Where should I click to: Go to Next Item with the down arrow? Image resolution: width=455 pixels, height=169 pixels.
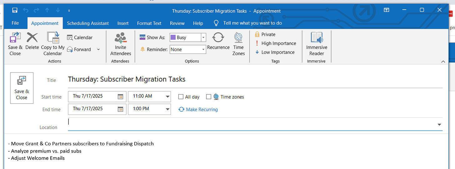[58, 10]
